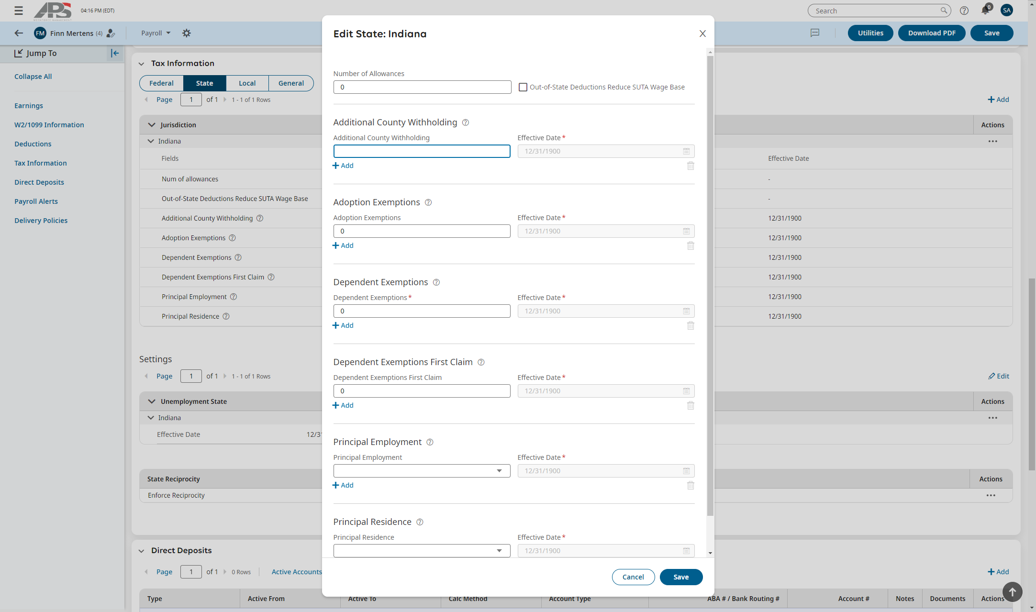Switch to the General tab
This screenshot has width=1036, height=612.
click(x=291, y=83)
